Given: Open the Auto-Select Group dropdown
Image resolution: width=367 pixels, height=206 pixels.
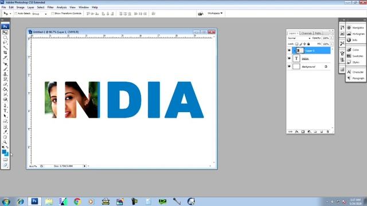Looking at the screenshot, I should coord(40,14).
